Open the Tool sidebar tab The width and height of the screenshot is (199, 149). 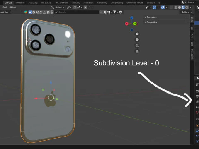click(192, 28)
